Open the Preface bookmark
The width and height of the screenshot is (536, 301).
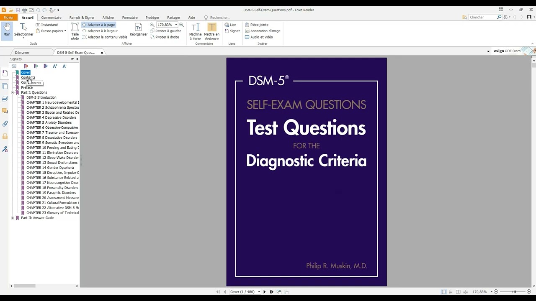tap(27, 87)
